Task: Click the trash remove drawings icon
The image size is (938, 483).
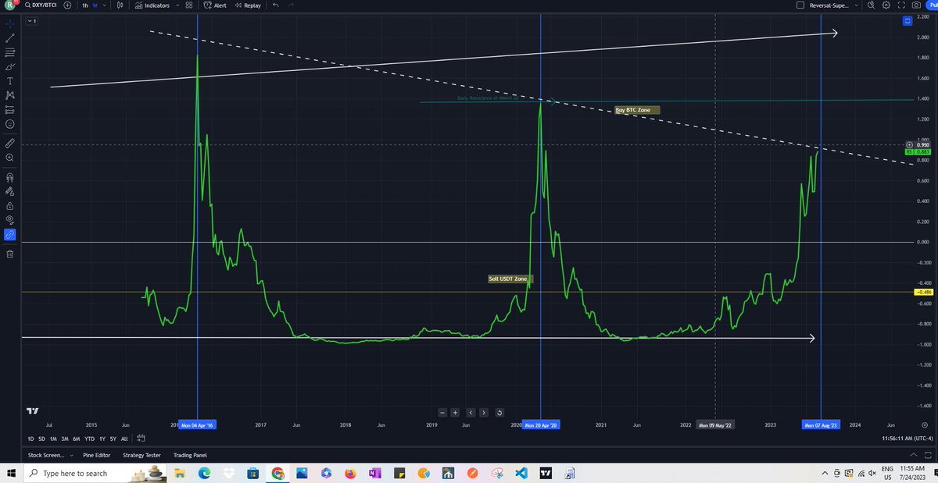Action: coord(9,254)
